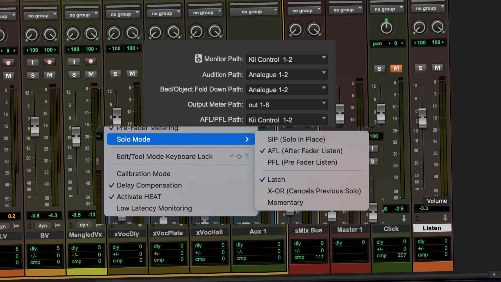Mute the BV track
The height and width of the screenshot is (282, 501).
[x=50, y=75]
